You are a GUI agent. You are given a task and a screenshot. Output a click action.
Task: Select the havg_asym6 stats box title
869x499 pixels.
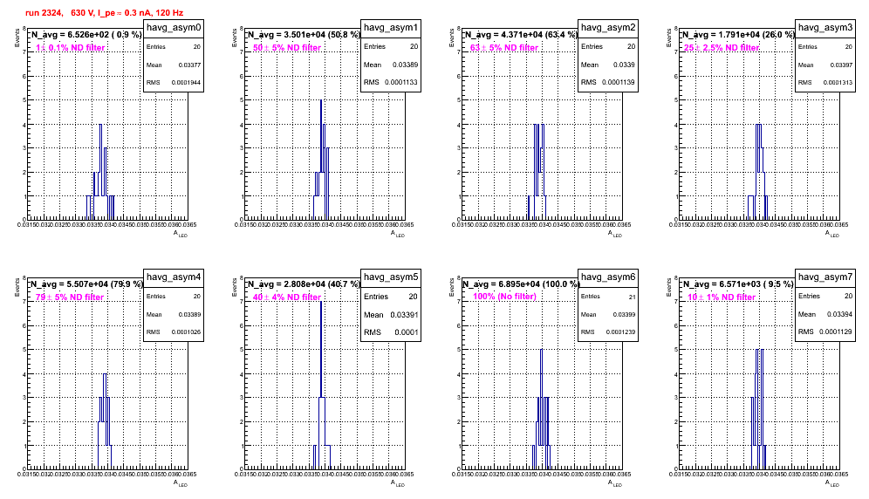(608, 277)
